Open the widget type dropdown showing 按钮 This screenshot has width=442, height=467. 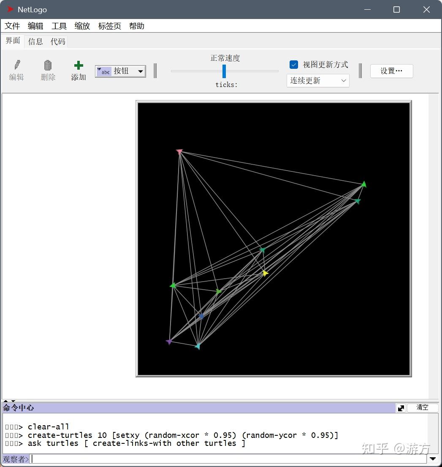pos(120,71)
